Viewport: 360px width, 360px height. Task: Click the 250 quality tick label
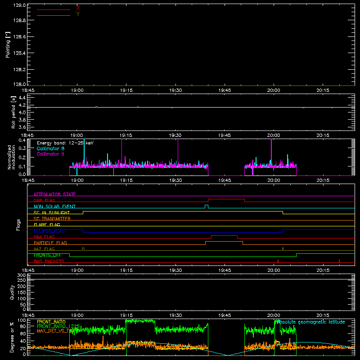[x=22, y=280]
